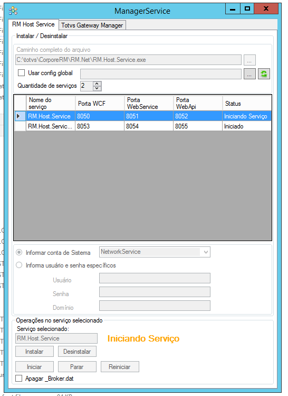Click the global config path field

click(x=161, y=74)
